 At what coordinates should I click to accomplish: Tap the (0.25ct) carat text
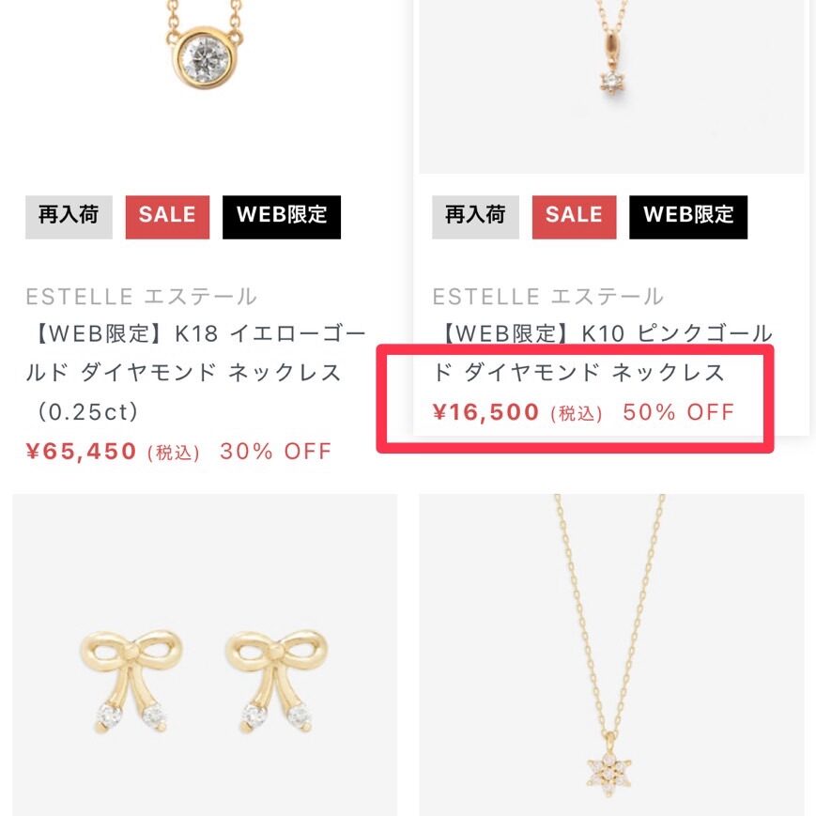[87, 412]
